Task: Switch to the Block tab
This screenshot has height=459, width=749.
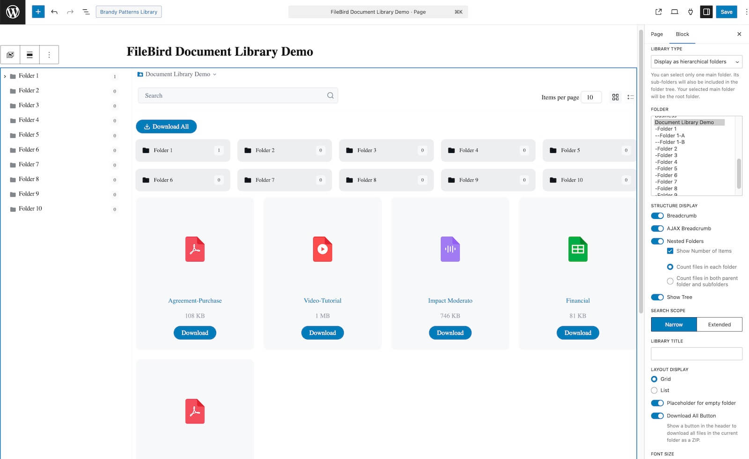Action: point(682,34)
